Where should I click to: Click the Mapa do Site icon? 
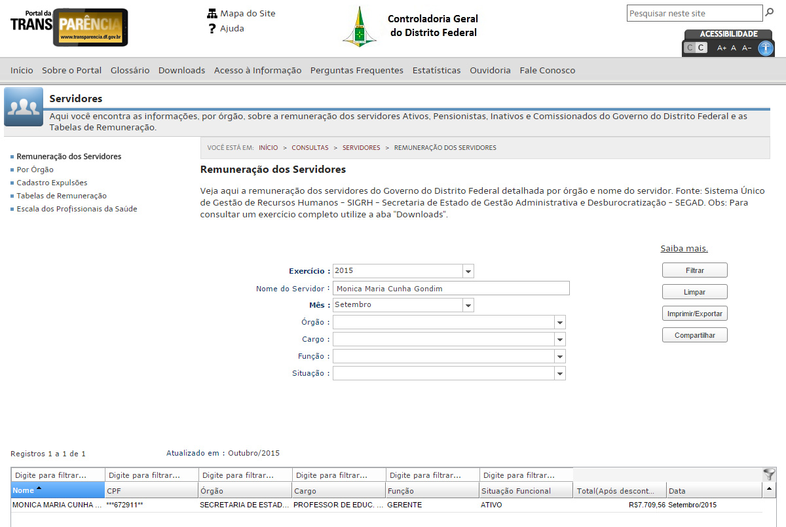click(212, 14)
